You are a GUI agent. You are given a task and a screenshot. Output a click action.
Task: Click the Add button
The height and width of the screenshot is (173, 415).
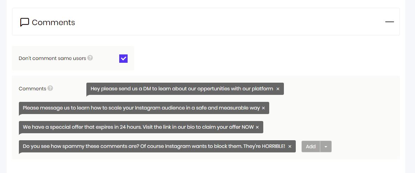click(311, 146)
